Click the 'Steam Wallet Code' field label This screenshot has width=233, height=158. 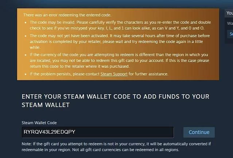39,123
